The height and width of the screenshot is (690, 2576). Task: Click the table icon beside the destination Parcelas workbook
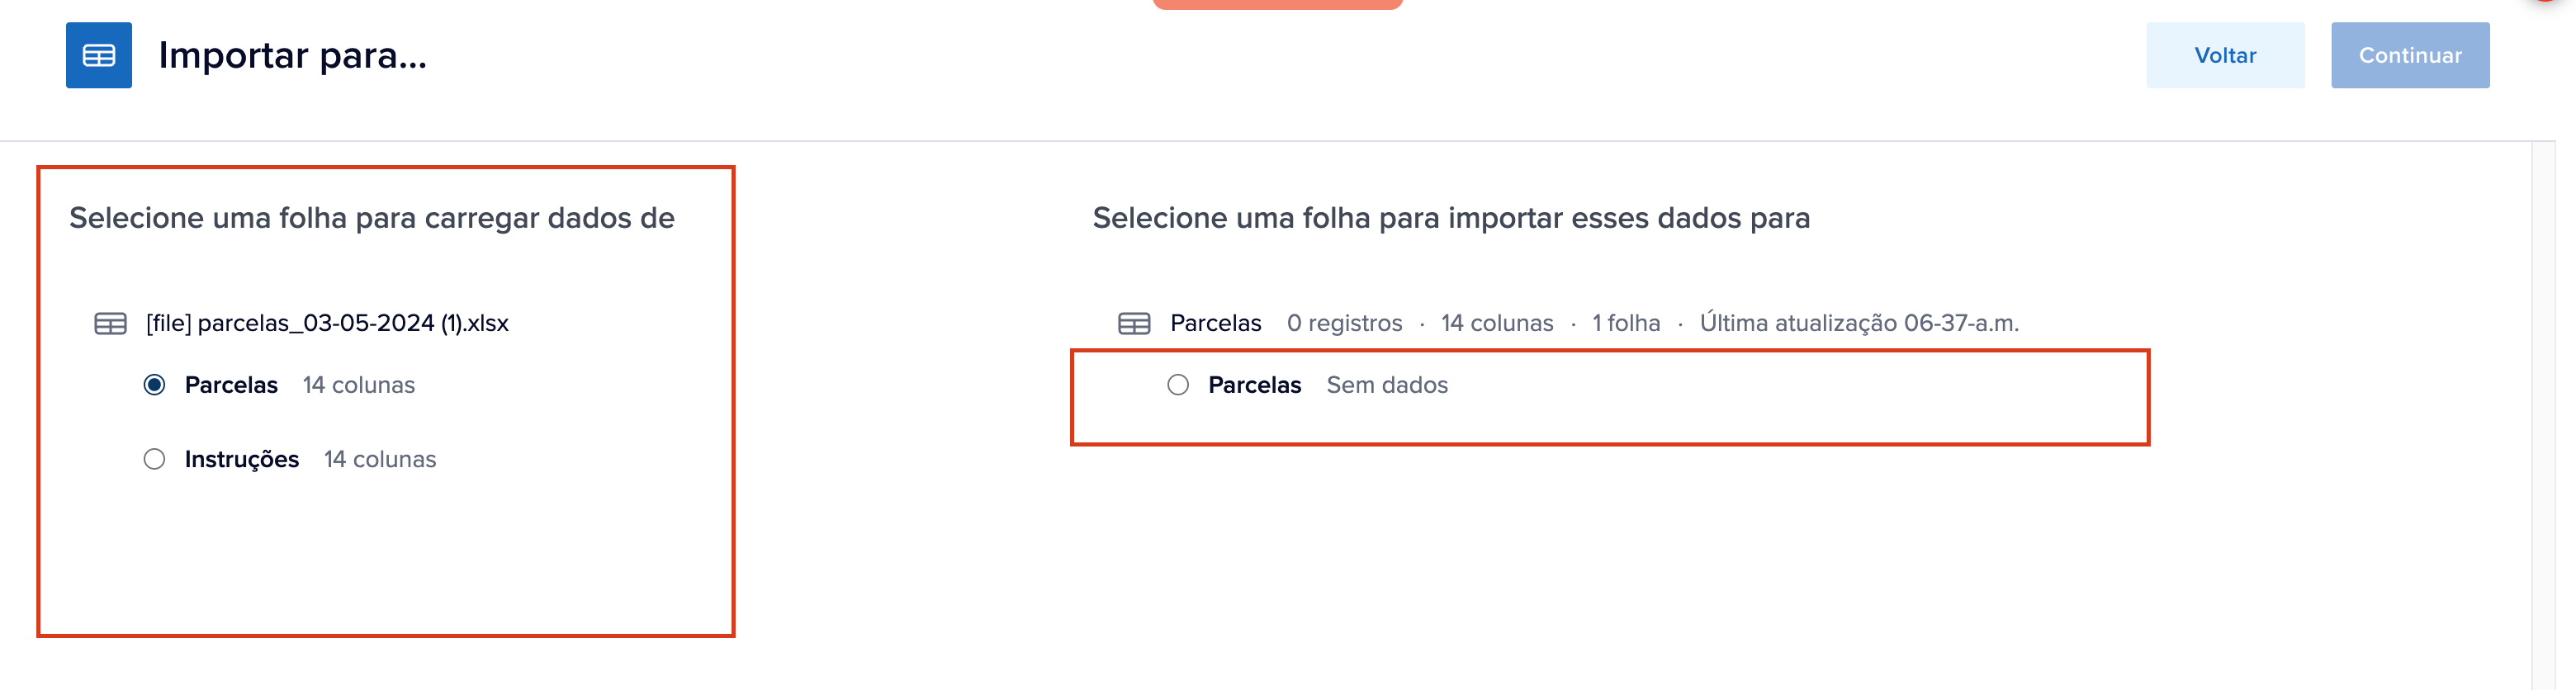[x=1133, y=323]
